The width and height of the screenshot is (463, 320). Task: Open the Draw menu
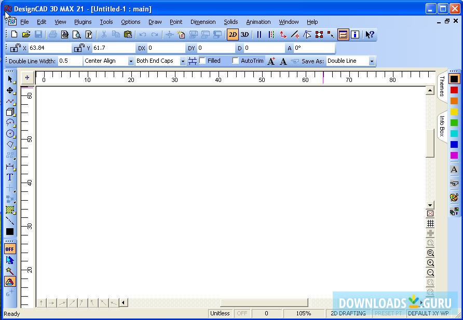click(155, 22)
